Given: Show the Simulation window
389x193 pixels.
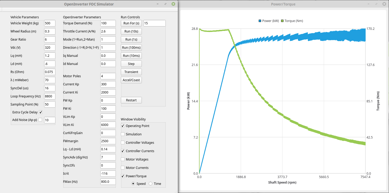Looking at the screenshot, I should [x=123, y=134].
